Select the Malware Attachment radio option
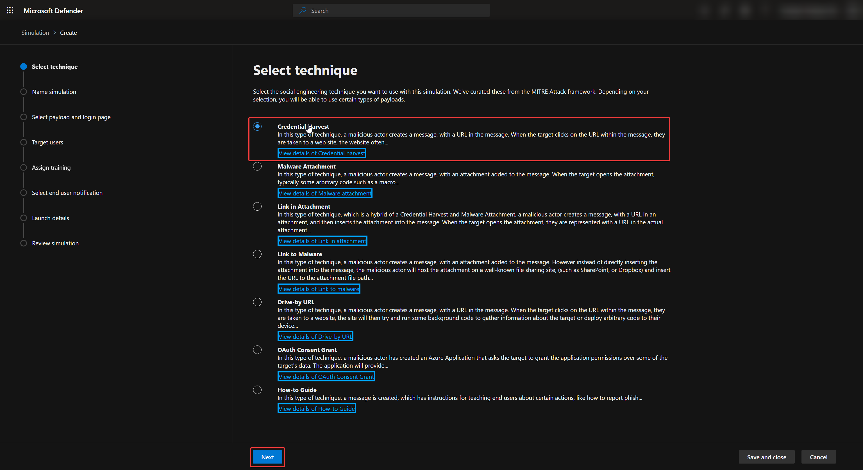863x470 pixels. click(x=257, y=166)
